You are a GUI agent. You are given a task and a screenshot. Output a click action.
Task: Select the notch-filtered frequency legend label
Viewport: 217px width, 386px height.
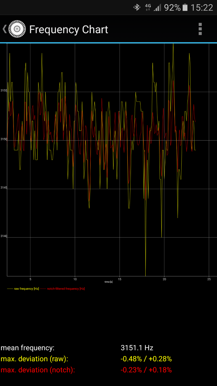[x=66, y=289]
